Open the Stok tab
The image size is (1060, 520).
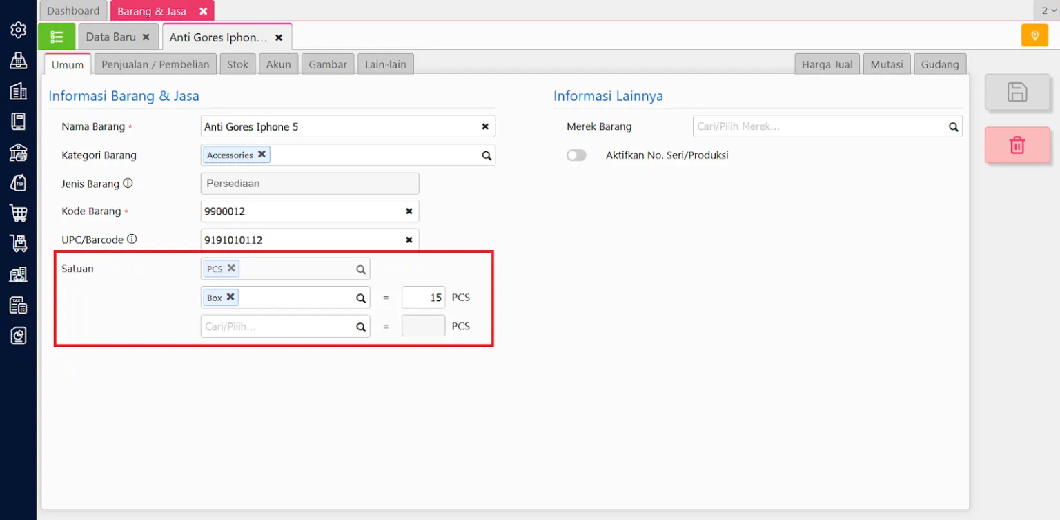(237, 64)
